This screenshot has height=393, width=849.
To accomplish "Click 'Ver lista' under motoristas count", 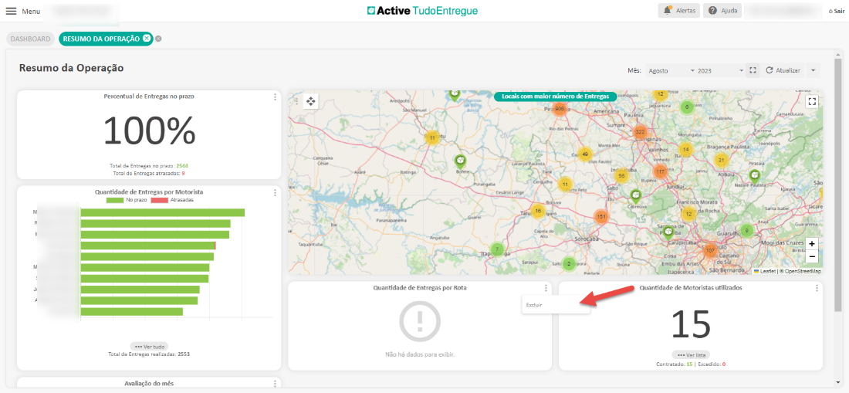I will (x=690, y=354).
